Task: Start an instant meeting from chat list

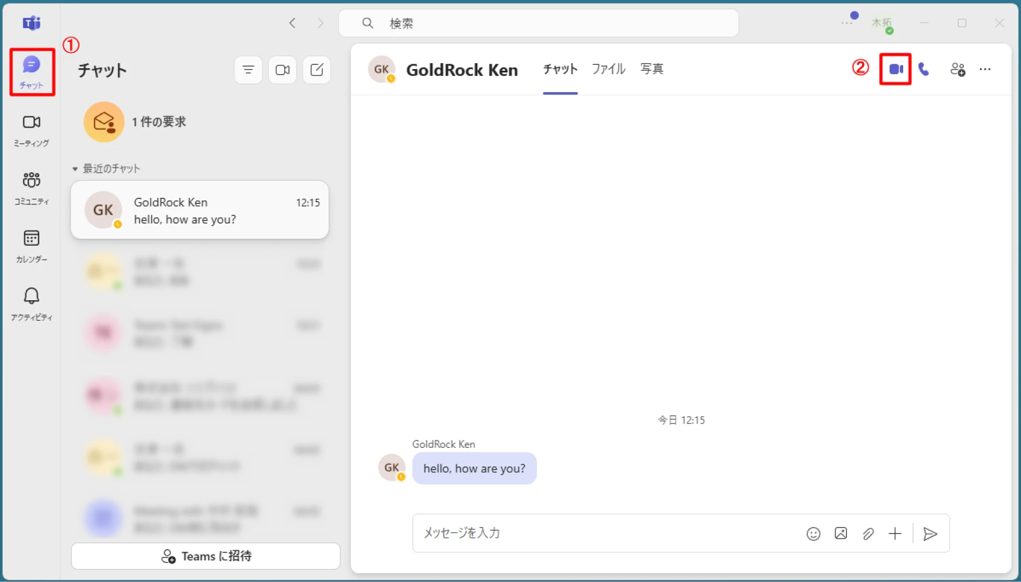Action: (283, 70)
